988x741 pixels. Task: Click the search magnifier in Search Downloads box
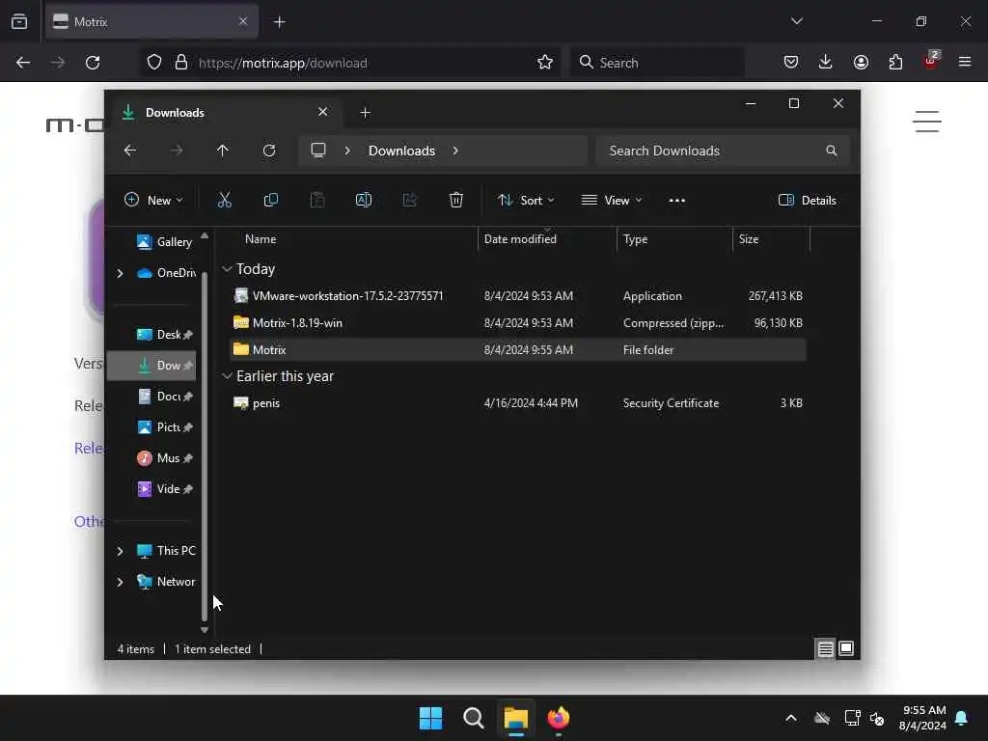coord(831,151)
